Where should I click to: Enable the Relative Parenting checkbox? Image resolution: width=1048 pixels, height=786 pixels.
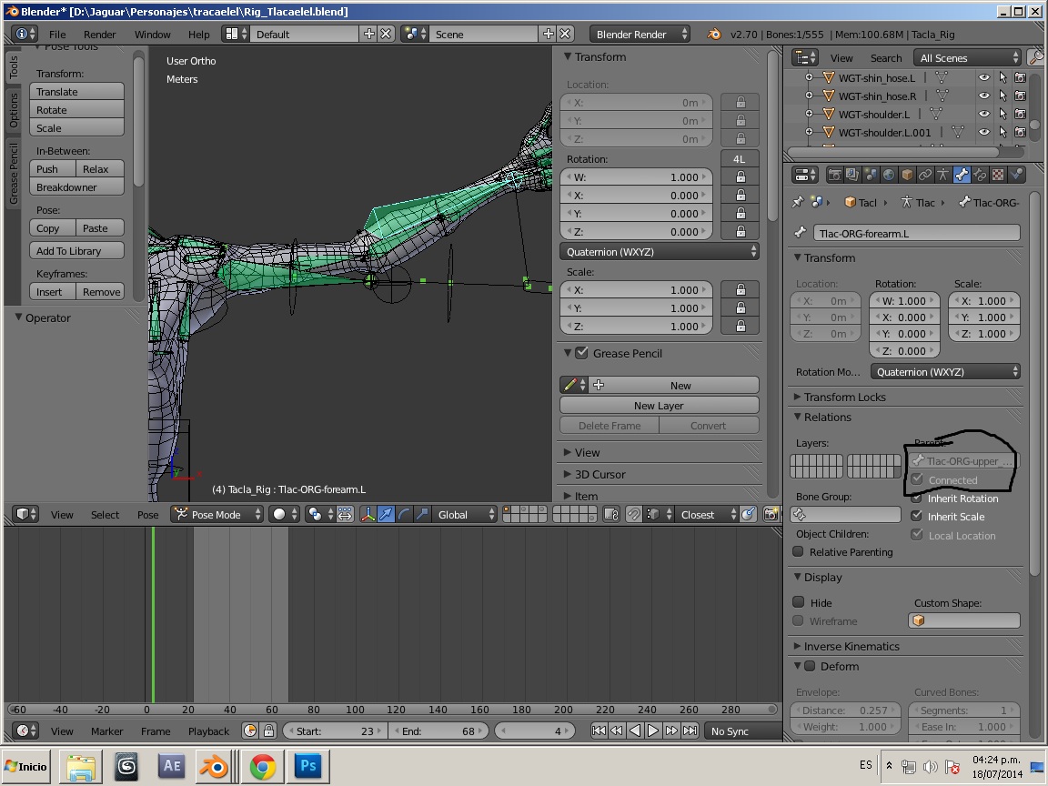click(x=798, y=552)
